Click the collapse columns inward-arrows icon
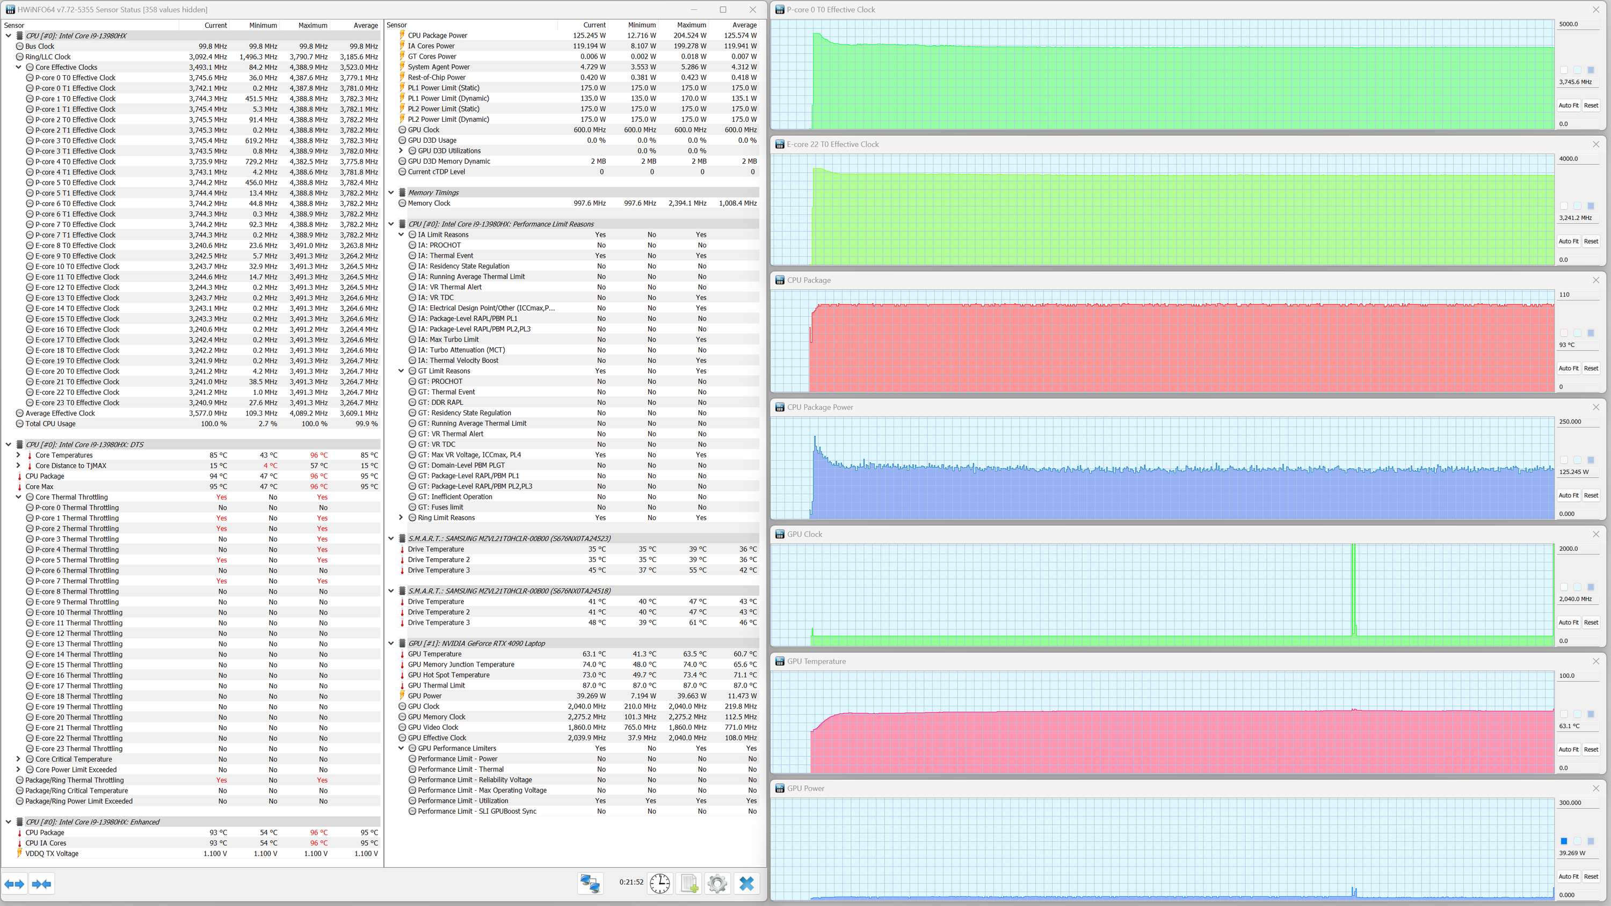Image resolution: width=1611 pixels, height=906 pixels. coord(41,883)
